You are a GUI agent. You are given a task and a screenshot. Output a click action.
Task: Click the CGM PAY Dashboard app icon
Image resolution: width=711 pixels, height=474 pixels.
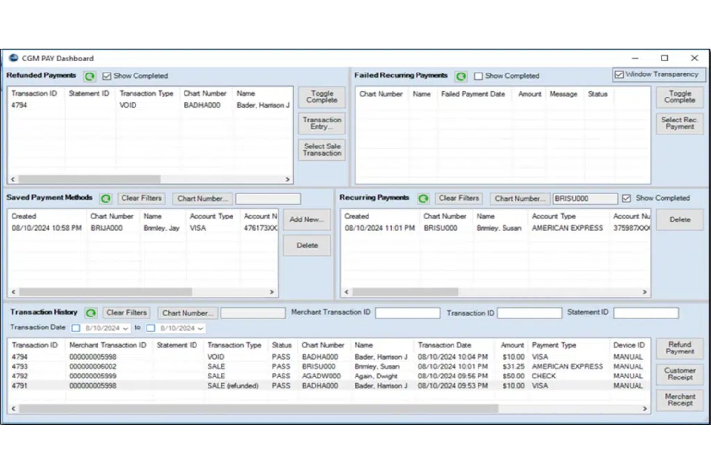coord(13,58)
